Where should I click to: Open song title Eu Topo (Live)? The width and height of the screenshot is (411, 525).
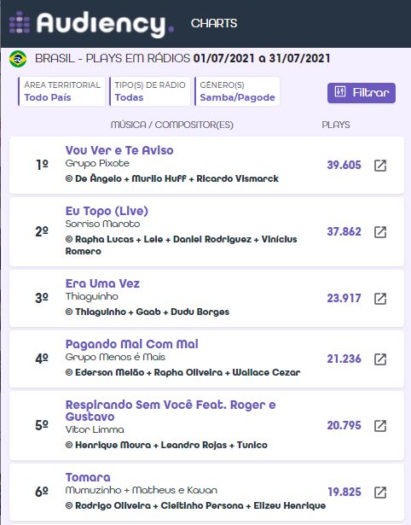(x=107, y=211)
